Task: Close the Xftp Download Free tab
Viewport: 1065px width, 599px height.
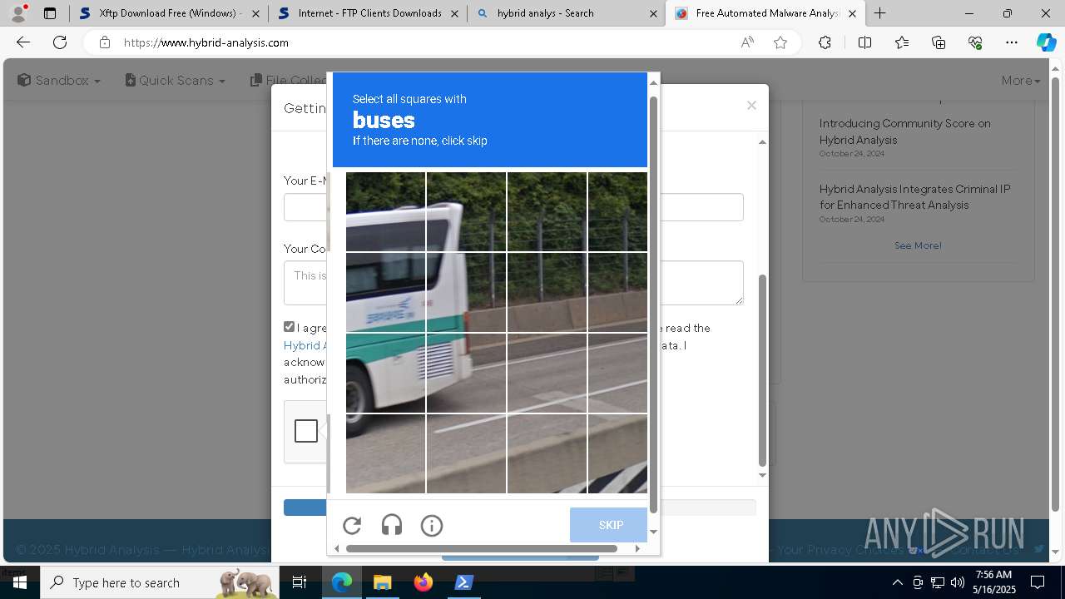Action: point(255,13)
